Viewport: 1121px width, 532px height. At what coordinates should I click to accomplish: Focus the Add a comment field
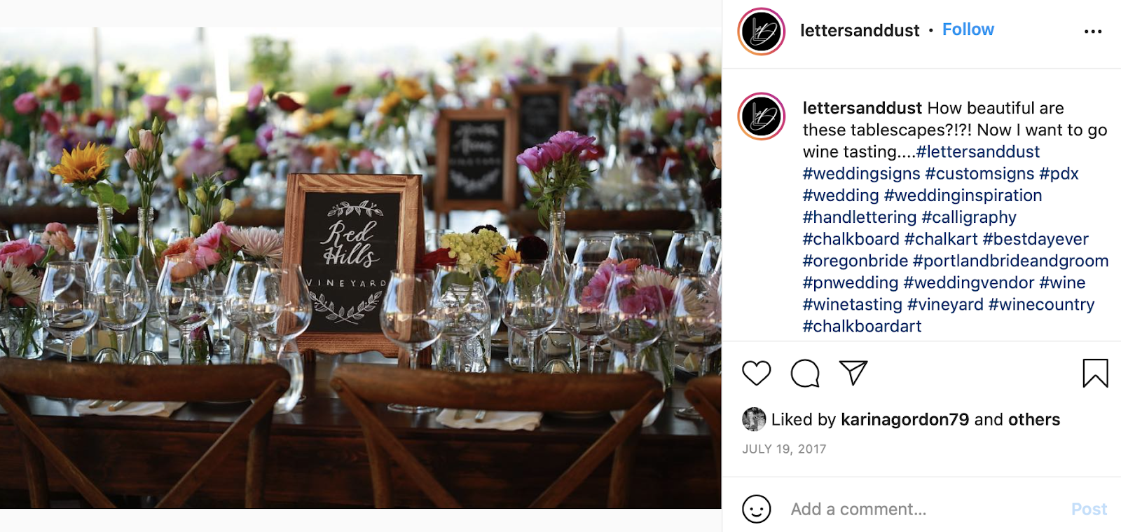(x=925, y=509)
